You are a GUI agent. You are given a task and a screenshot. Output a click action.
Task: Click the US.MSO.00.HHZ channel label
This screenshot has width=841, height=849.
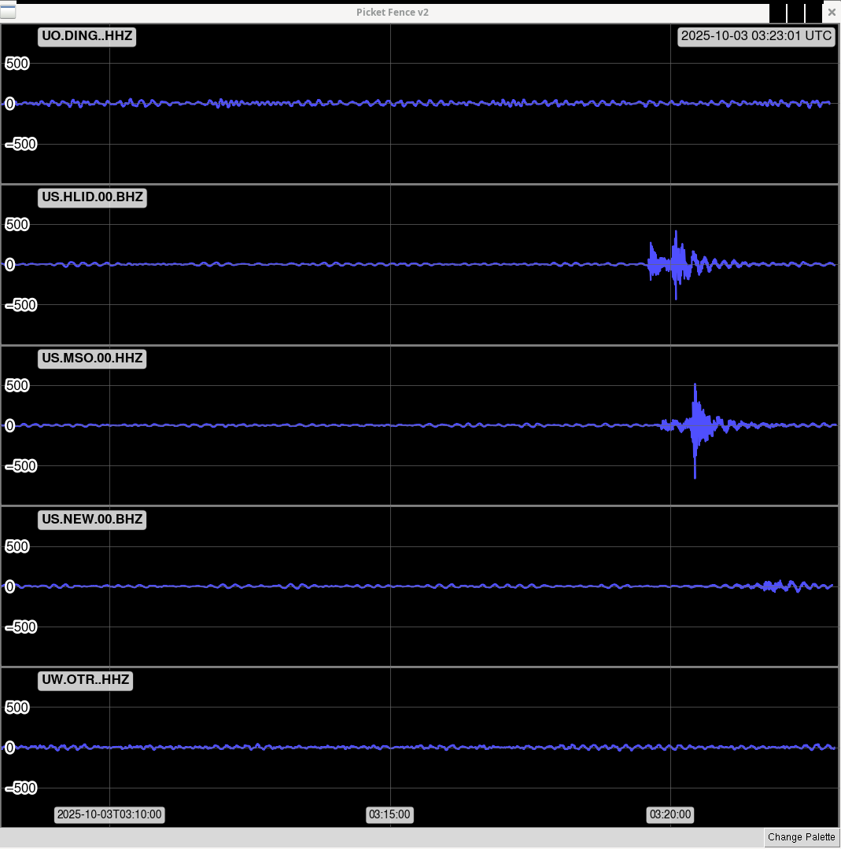pyautogui.click(x=92, y=358)
